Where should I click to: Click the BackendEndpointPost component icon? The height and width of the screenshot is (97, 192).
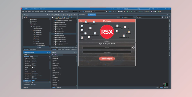click(x=95, y=33)
